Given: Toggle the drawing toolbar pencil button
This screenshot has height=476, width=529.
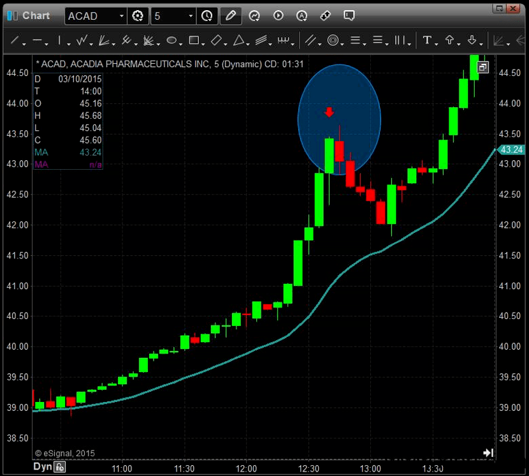Looking at the screenshot, I should [231, 16].
